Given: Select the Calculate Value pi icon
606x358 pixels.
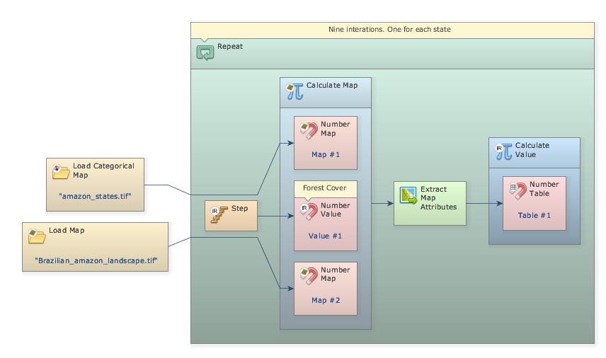Looking at the screenshot, I should coord(503,150).
